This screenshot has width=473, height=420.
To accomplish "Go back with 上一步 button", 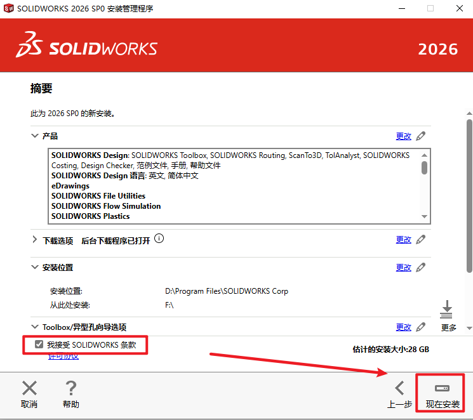I will coord(399,394).
